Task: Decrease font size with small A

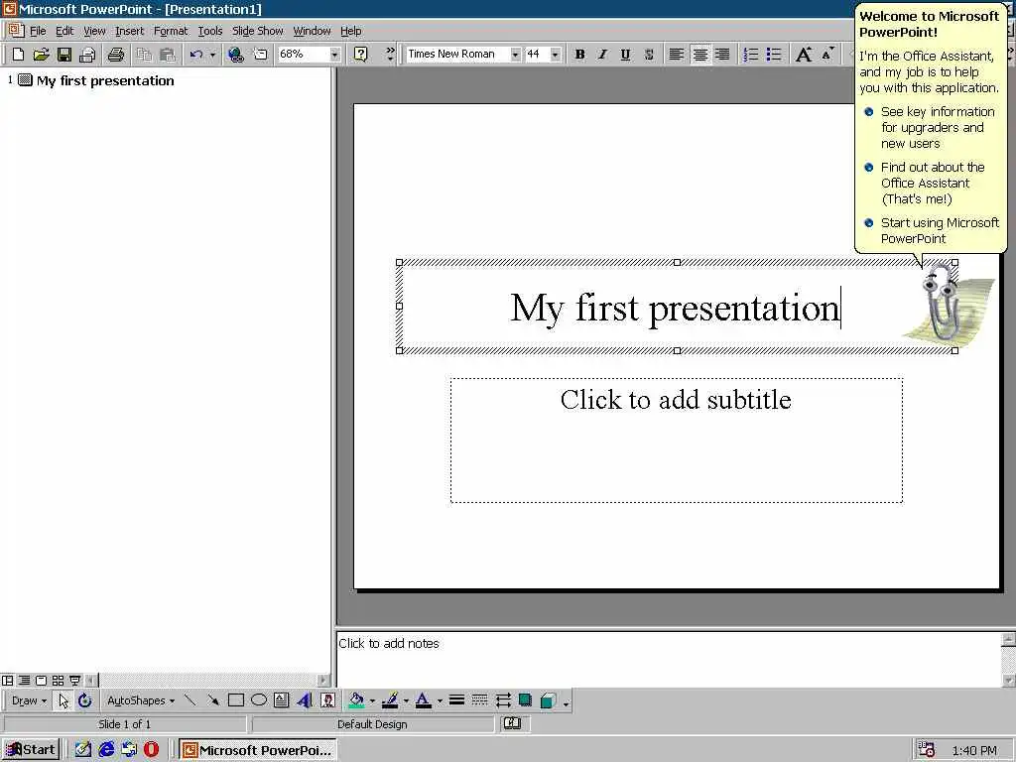Action: pyautogui.click(x=827, y=55)
